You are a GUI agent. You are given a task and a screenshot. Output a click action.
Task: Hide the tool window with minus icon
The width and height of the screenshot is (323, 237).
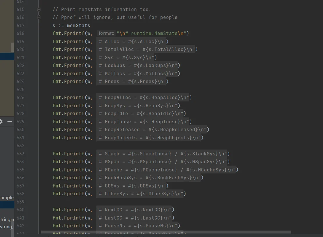tap(10, 122)
